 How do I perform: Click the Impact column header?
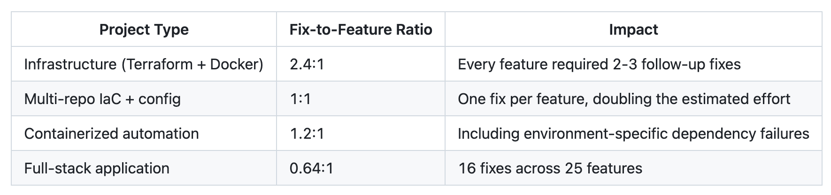633,30
